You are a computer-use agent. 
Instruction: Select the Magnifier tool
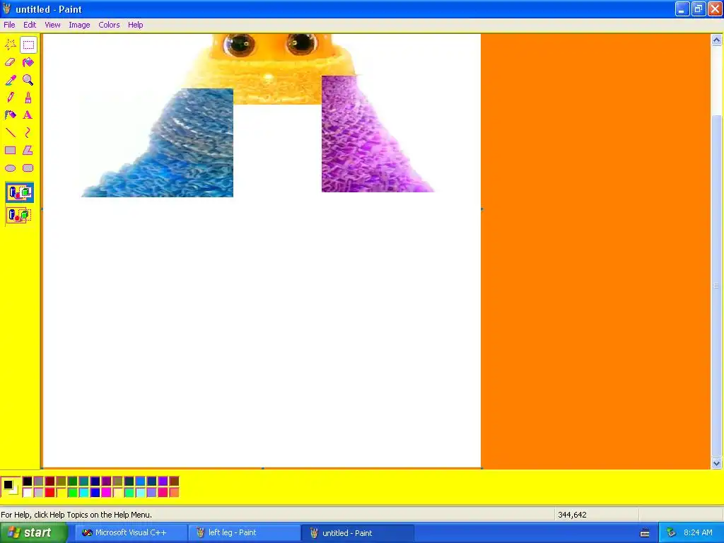pos(28,80)
